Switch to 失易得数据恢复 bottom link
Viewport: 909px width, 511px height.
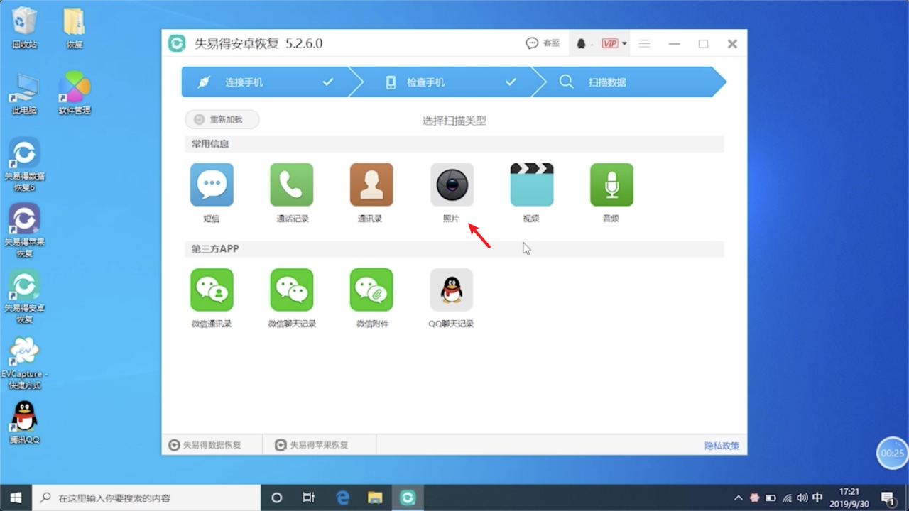(x=205, y=445)
